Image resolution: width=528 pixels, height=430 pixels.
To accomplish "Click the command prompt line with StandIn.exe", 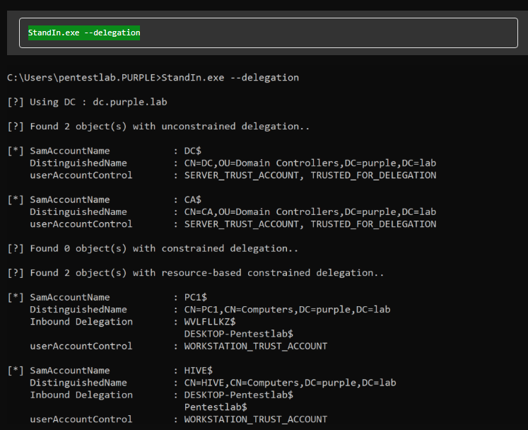I will coord(153,78).
